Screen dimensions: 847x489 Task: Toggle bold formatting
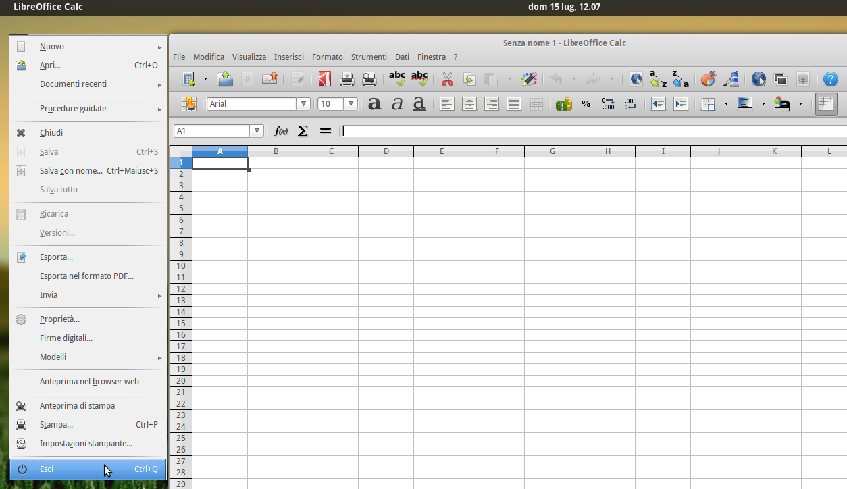374,104
